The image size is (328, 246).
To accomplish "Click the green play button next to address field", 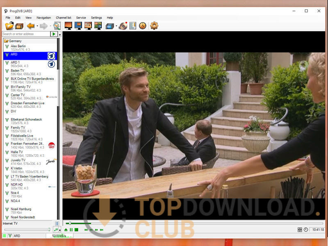I will tap(54, 34).
